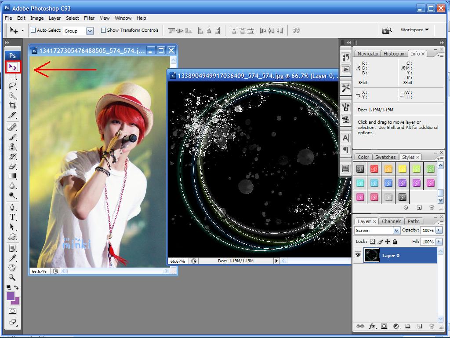Switch to the Histogram tab
The height and width of the screenshot is (338, 450).
point(394,54)
